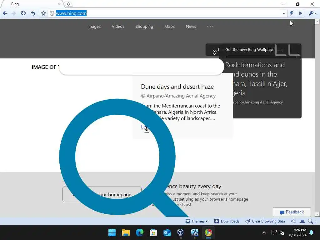This screenshot has width=320, height=240.
Task: Open the Shopping navigation link
Action: pos(144,27)
